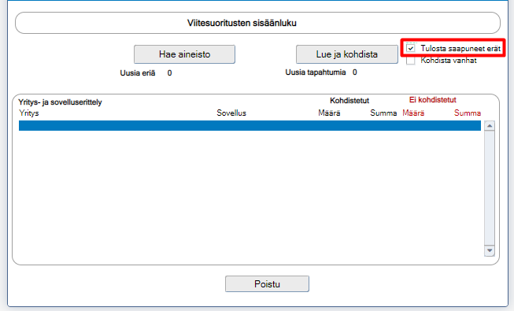Click the Viitesuoritusten sisäänluku title

tap(242, 23)
